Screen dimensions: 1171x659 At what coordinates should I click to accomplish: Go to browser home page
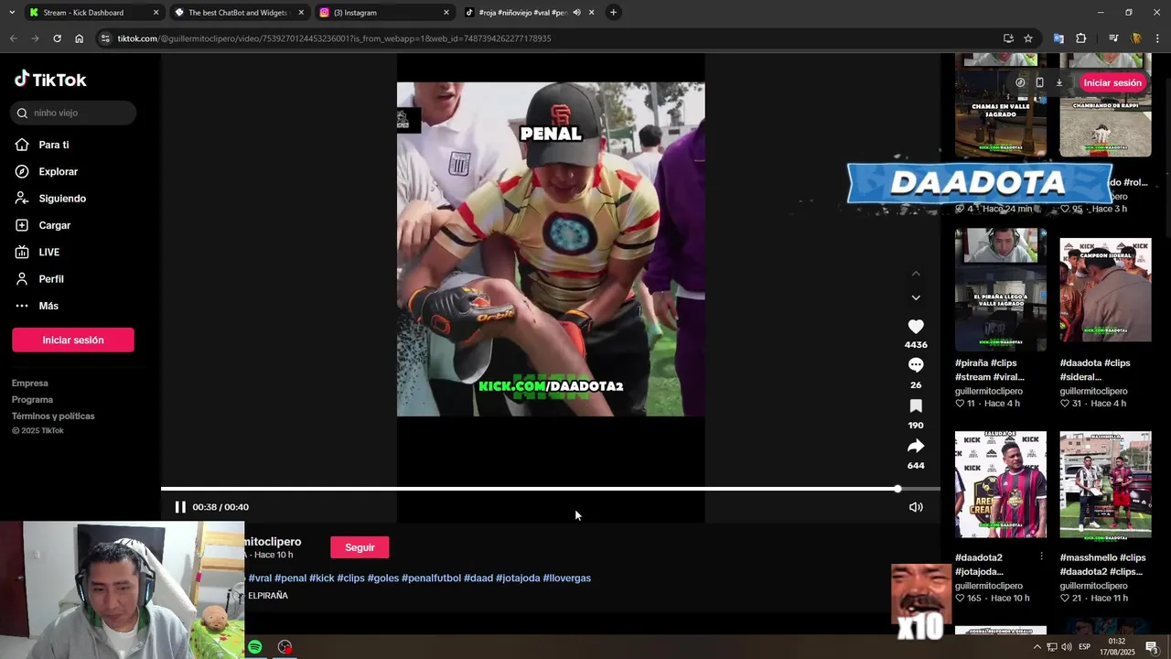[79, 38]
